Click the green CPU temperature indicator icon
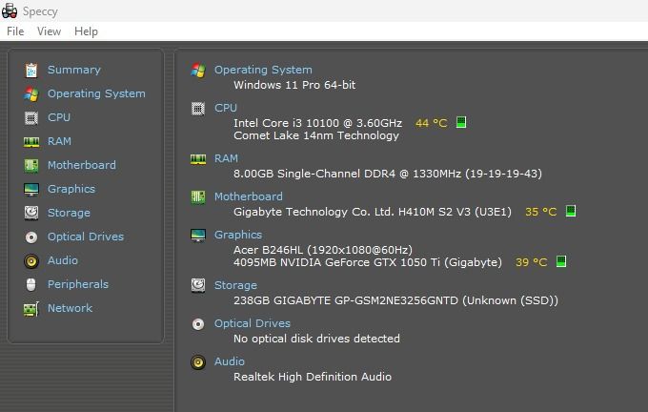Screen dimensions: 648x412 461,122
